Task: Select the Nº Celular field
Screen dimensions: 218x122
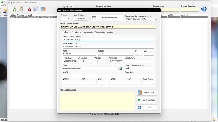Action: [101, 61]
